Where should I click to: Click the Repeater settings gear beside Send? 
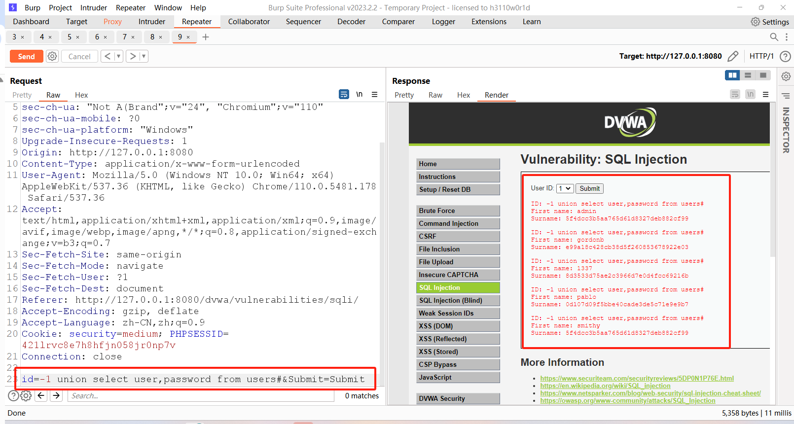52,56
